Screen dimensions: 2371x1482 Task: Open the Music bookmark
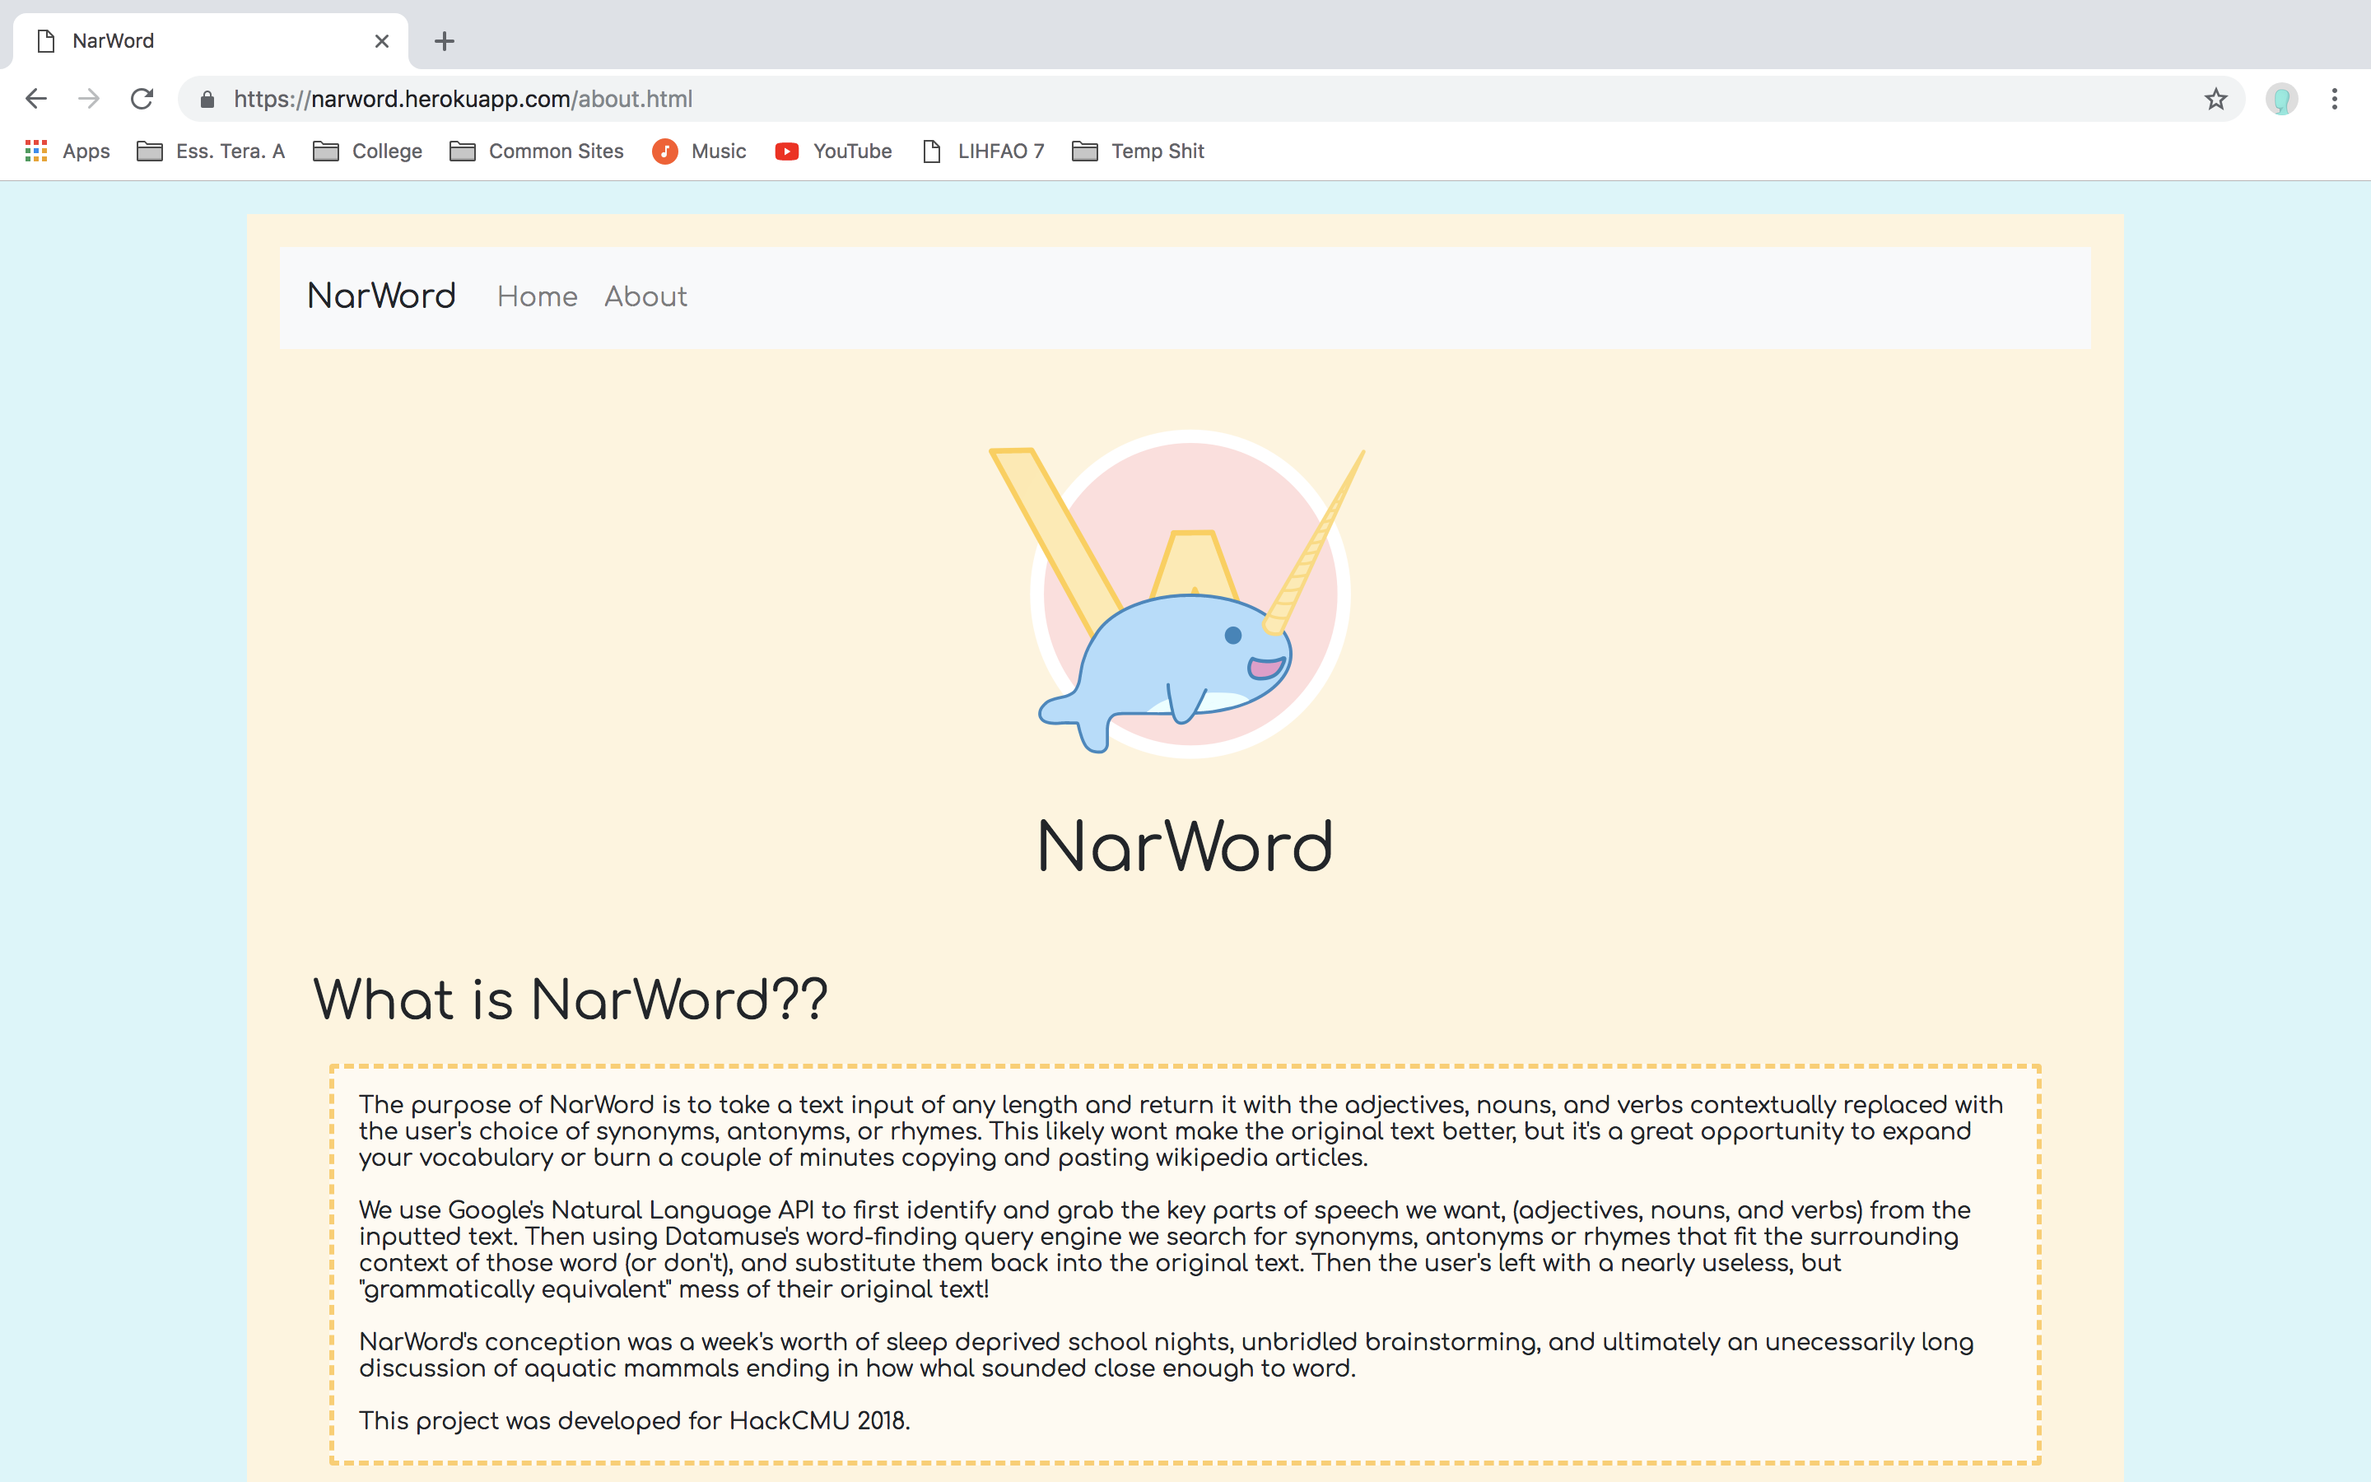pos(700,151)
